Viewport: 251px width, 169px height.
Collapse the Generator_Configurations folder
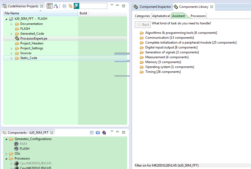pyautogui.click(x=6, y=139)
